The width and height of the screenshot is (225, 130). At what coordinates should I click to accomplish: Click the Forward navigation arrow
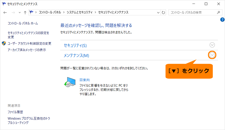(13, 13)
